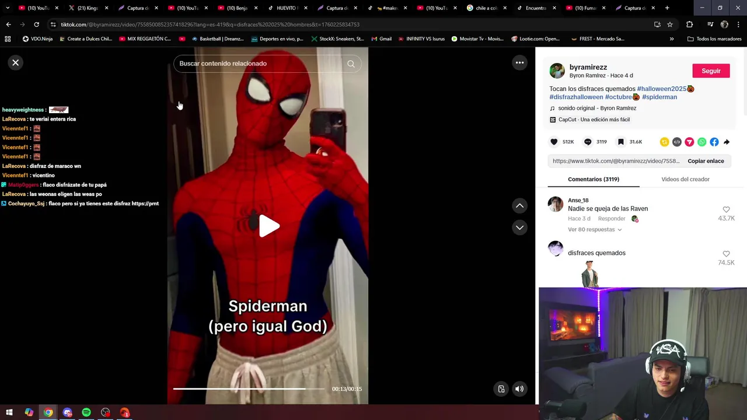Seek on the video progress bar
This screenshot has height=420, width=747.
(249, 388)
